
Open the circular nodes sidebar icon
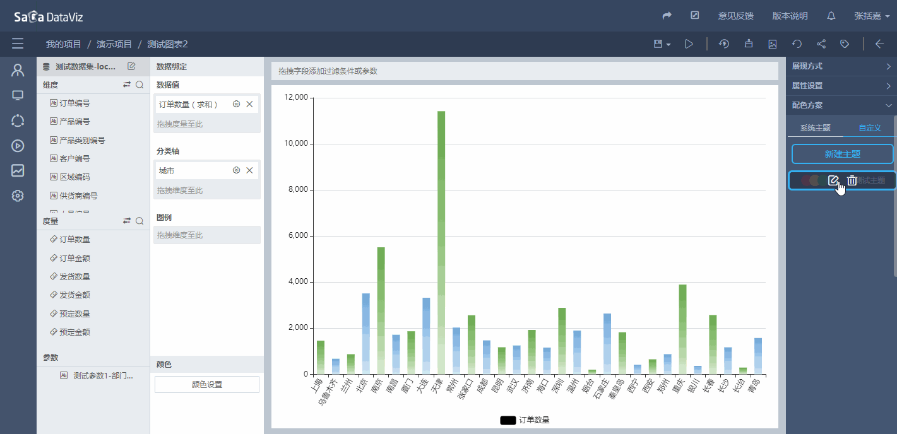[x=18, y=120]
